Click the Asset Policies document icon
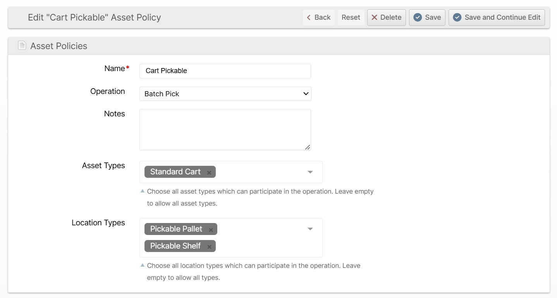 [x=22, y=46]
